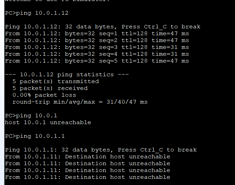Viewport: 235px width, 185px height.
Task: Click the round-trip min/avg/max result line
Action: tap(80, 102)
